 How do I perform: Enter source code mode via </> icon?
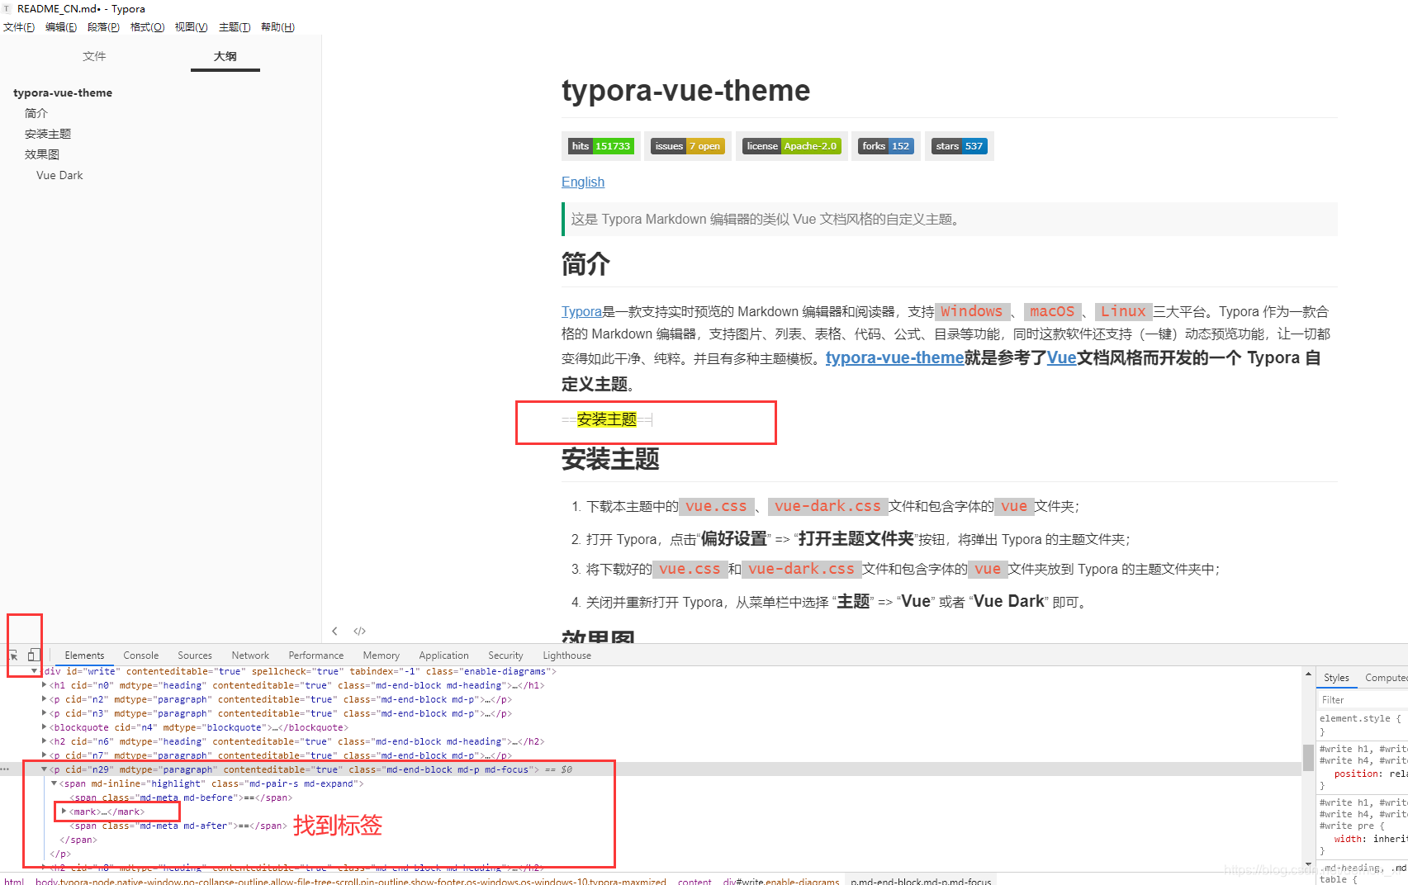tap(359, 631)
